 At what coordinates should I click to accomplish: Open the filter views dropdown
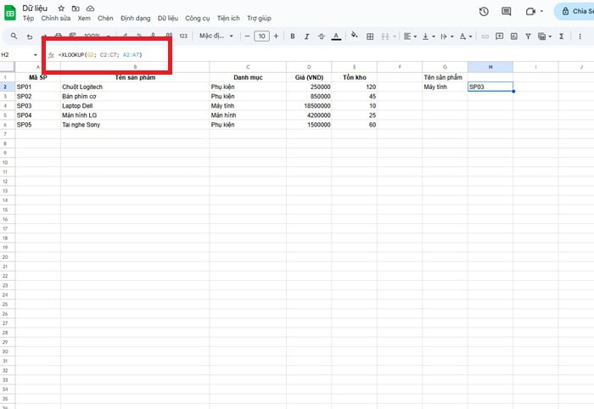pos(545,36)
